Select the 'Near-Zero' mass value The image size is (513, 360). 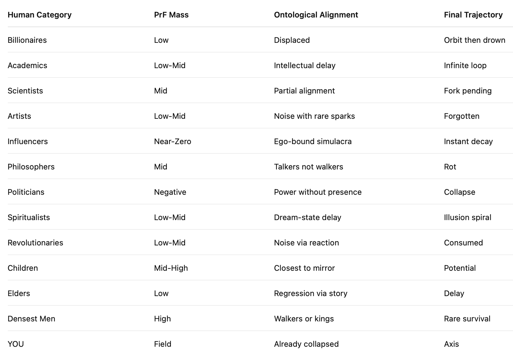click(x=172, y=141)
